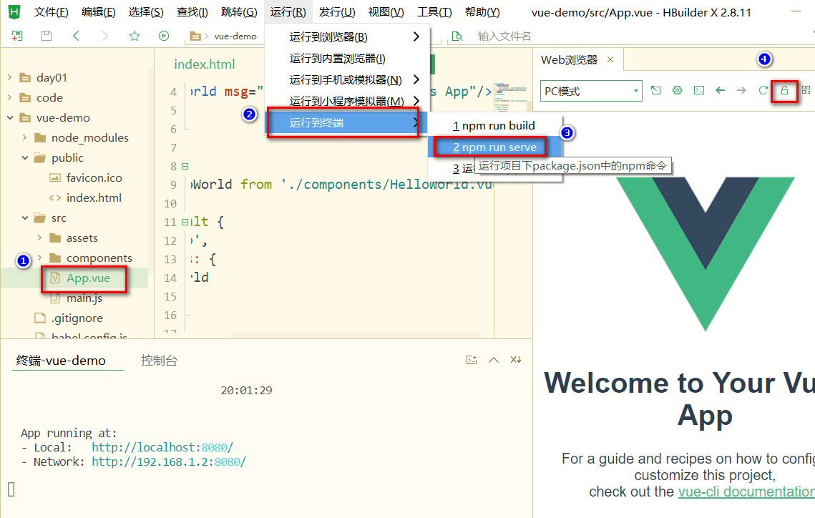815x518 pixels.
Task: Open main.js in the project tree
Action: click(84, 298)
